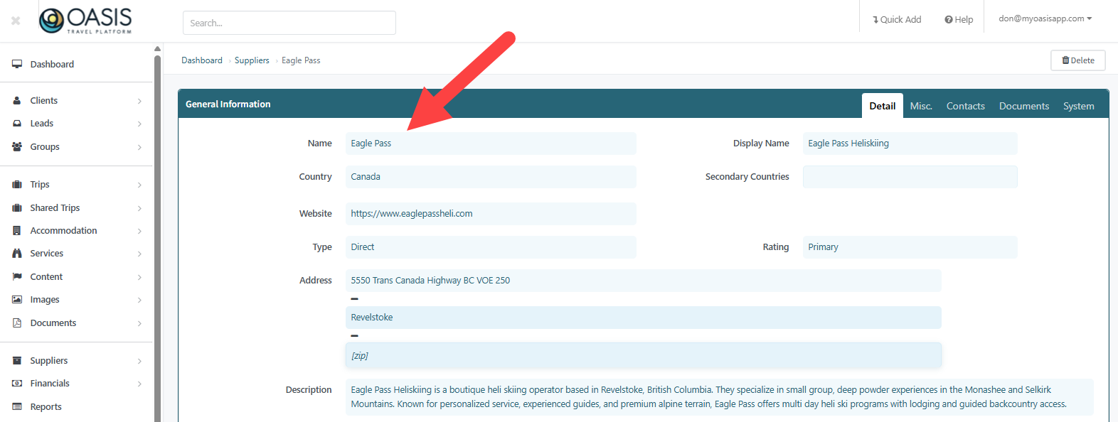
Task: Click the [zip] placeholder field
Action: tap(643, 356)
